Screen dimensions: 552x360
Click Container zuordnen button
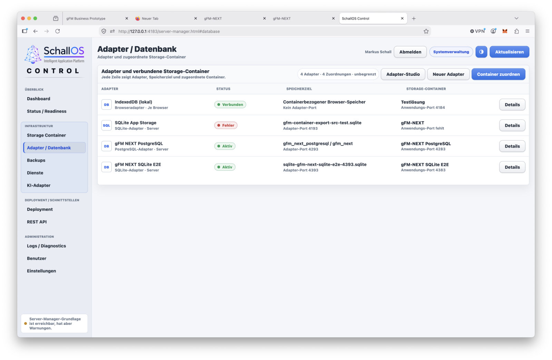498,74
